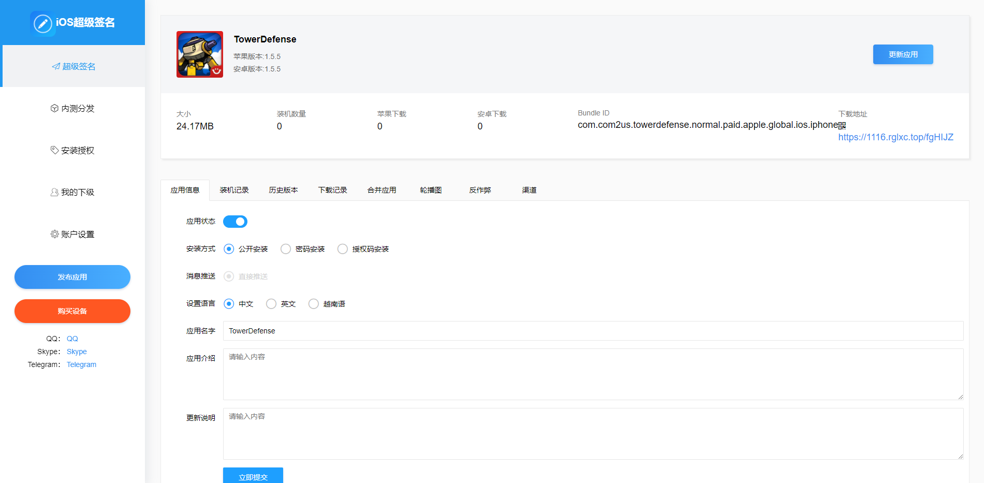Click the 发布应用 button
The width and height of the screenshot is (984, 483).
(x=72, y=277)
